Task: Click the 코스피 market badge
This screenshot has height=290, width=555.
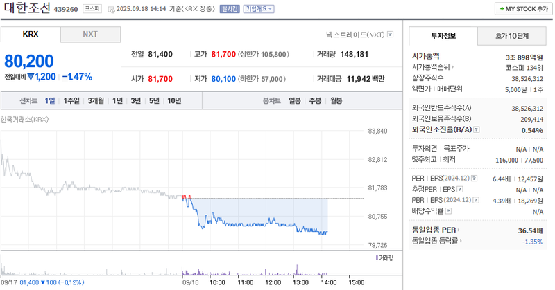Action: [92, 9]
